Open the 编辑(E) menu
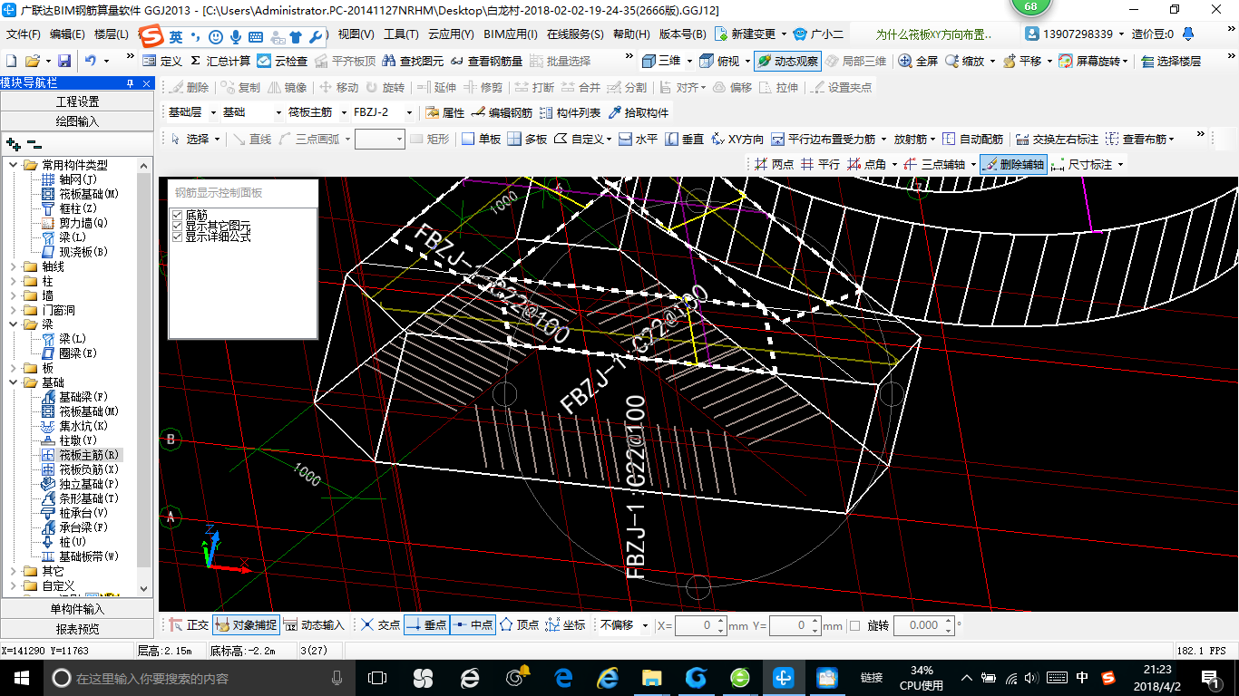The image size is (1239, 696). tap(67, 34)
